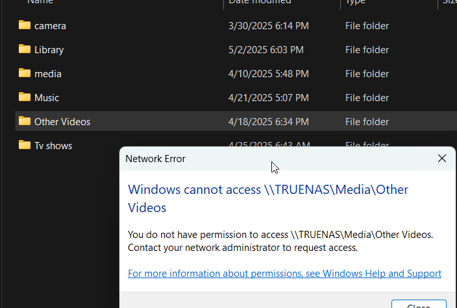The image size is (457, 308).
Task: Select the Library folder icon
Action: click(25, 49)
